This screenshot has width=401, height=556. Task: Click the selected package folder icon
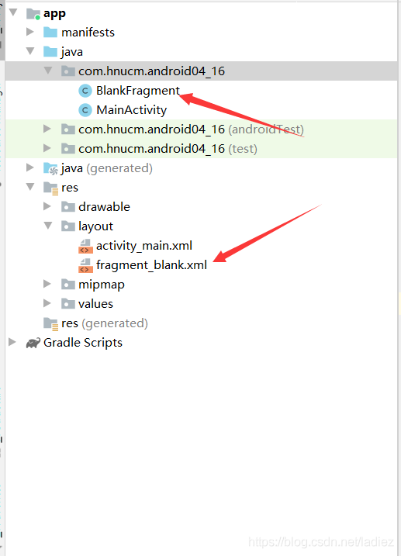click(67, 71)
